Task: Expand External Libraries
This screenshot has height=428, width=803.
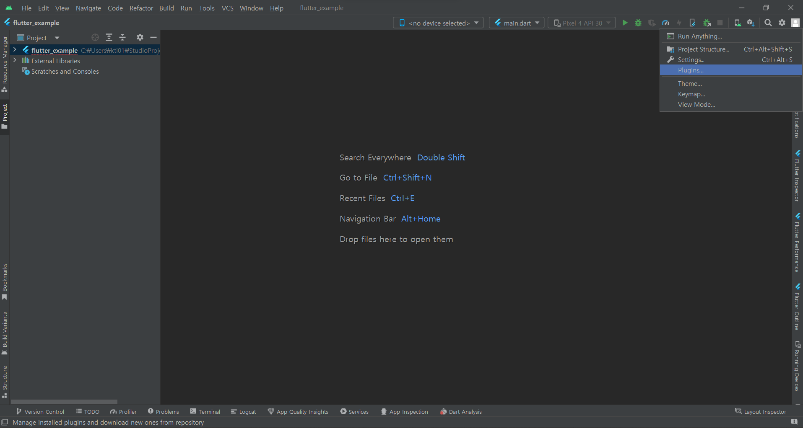Action: 15,60
